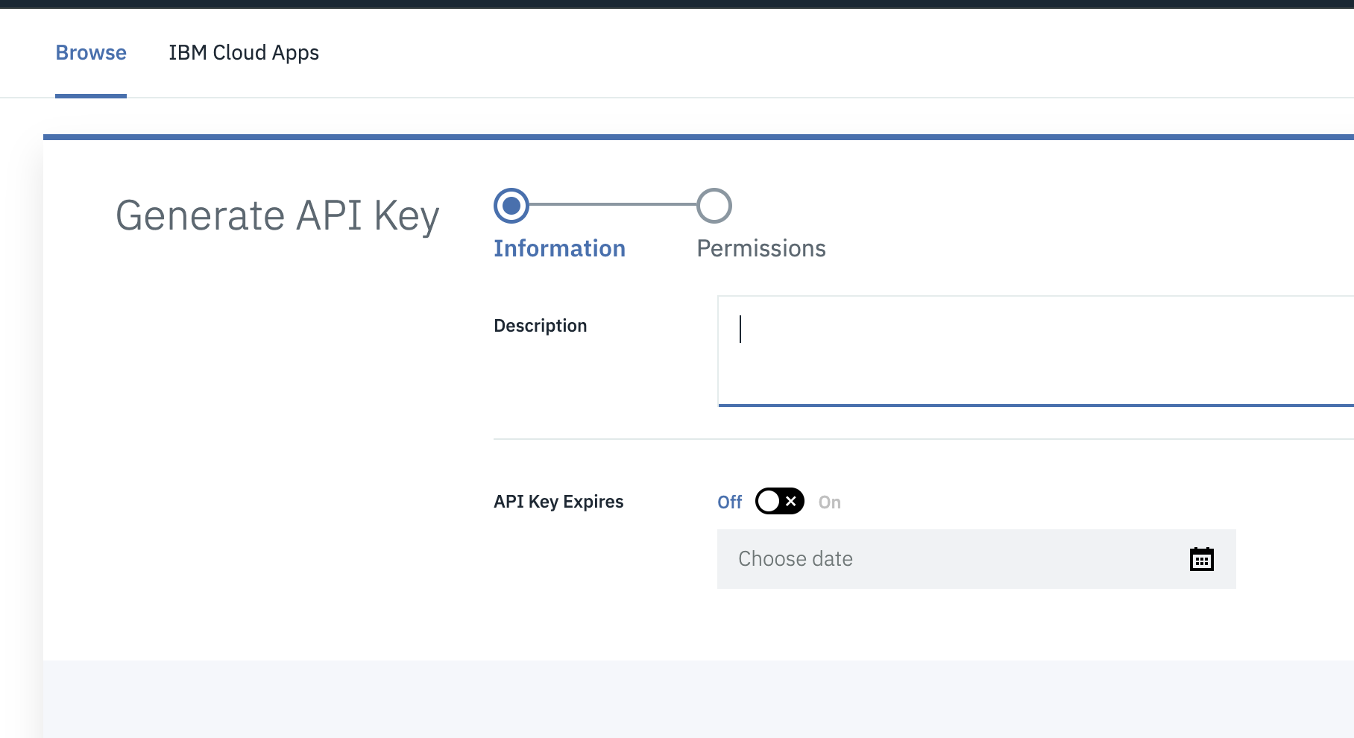Select the Off label for key expiry
1354x738 pixels.
[x=729, y=502]
